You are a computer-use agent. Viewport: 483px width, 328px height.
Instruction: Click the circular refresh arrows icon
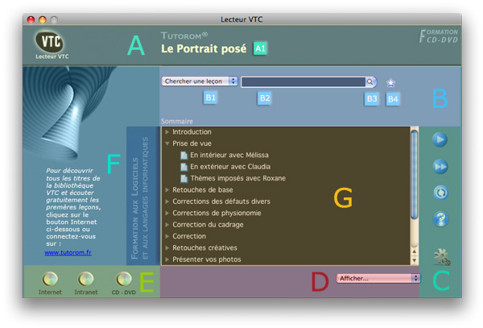point(441,193)
